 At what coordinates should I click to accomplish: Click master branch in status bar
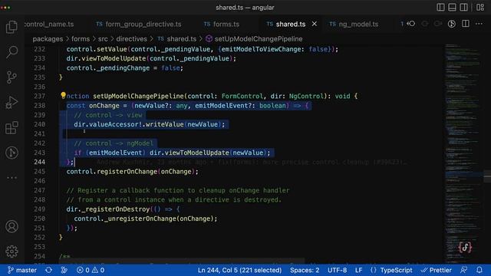point(22,270)
